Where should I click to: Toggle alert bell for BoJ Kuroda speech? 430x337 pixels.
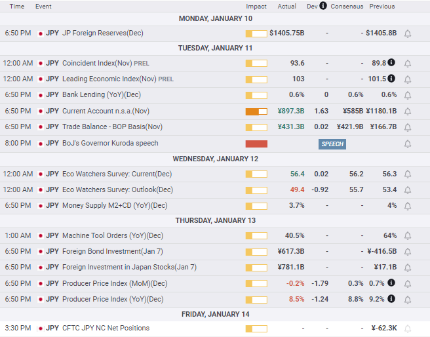point(408,144)
